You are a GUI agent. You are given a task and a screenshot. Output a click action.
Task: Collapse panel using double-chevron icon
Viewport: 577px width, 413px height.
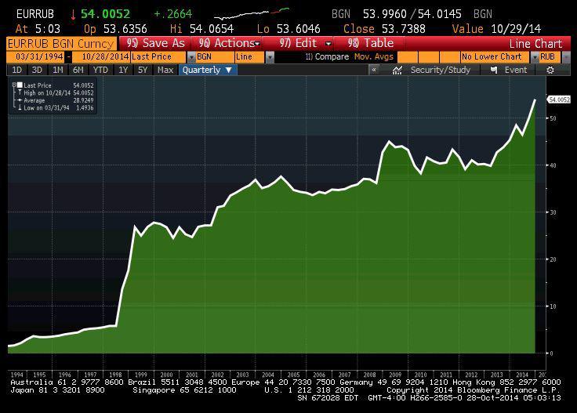(375, 70)
